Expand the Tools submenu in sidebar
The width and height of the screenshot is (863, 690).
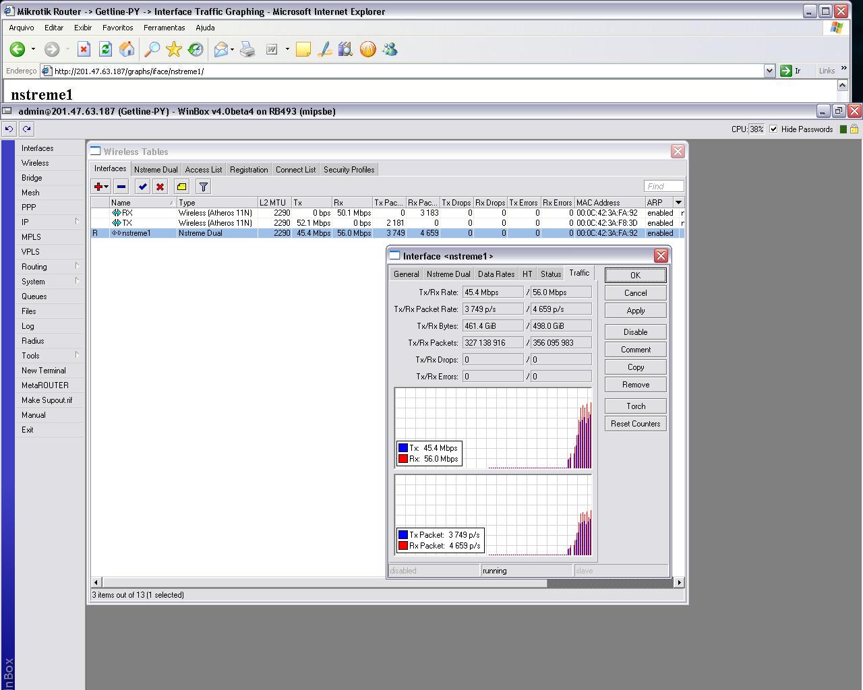pos(77,355)
